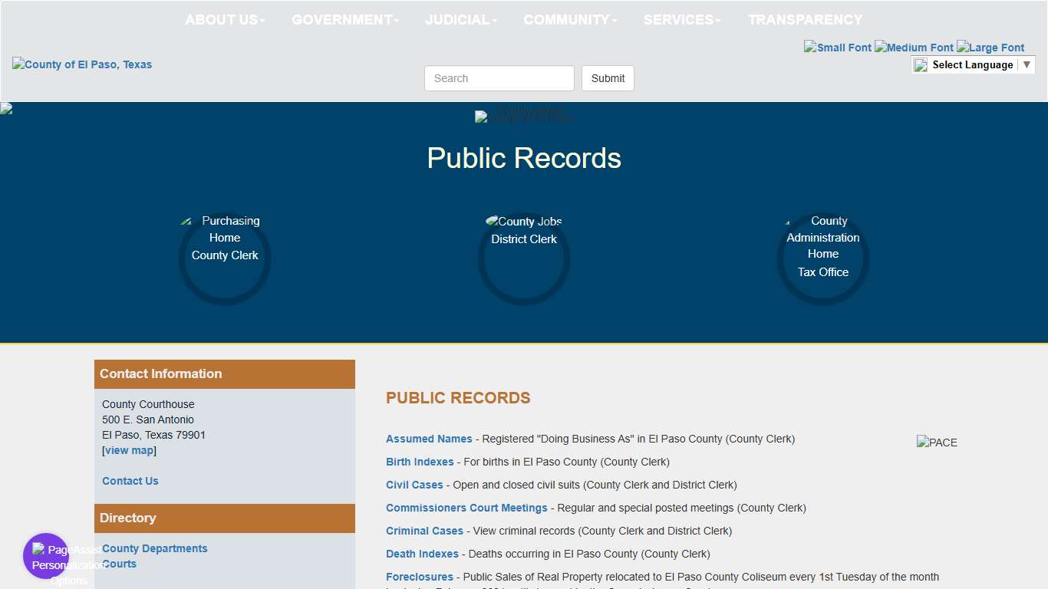The height and width of the screenshot is (589, 1048).
Task: Switch display to Medium Font
Action: coord(913,47)
